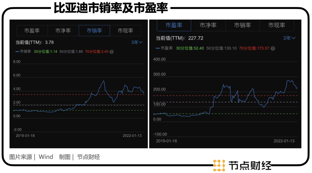Select 市销率 tab in right chart

pyautogui.click(x=242, y=25)
